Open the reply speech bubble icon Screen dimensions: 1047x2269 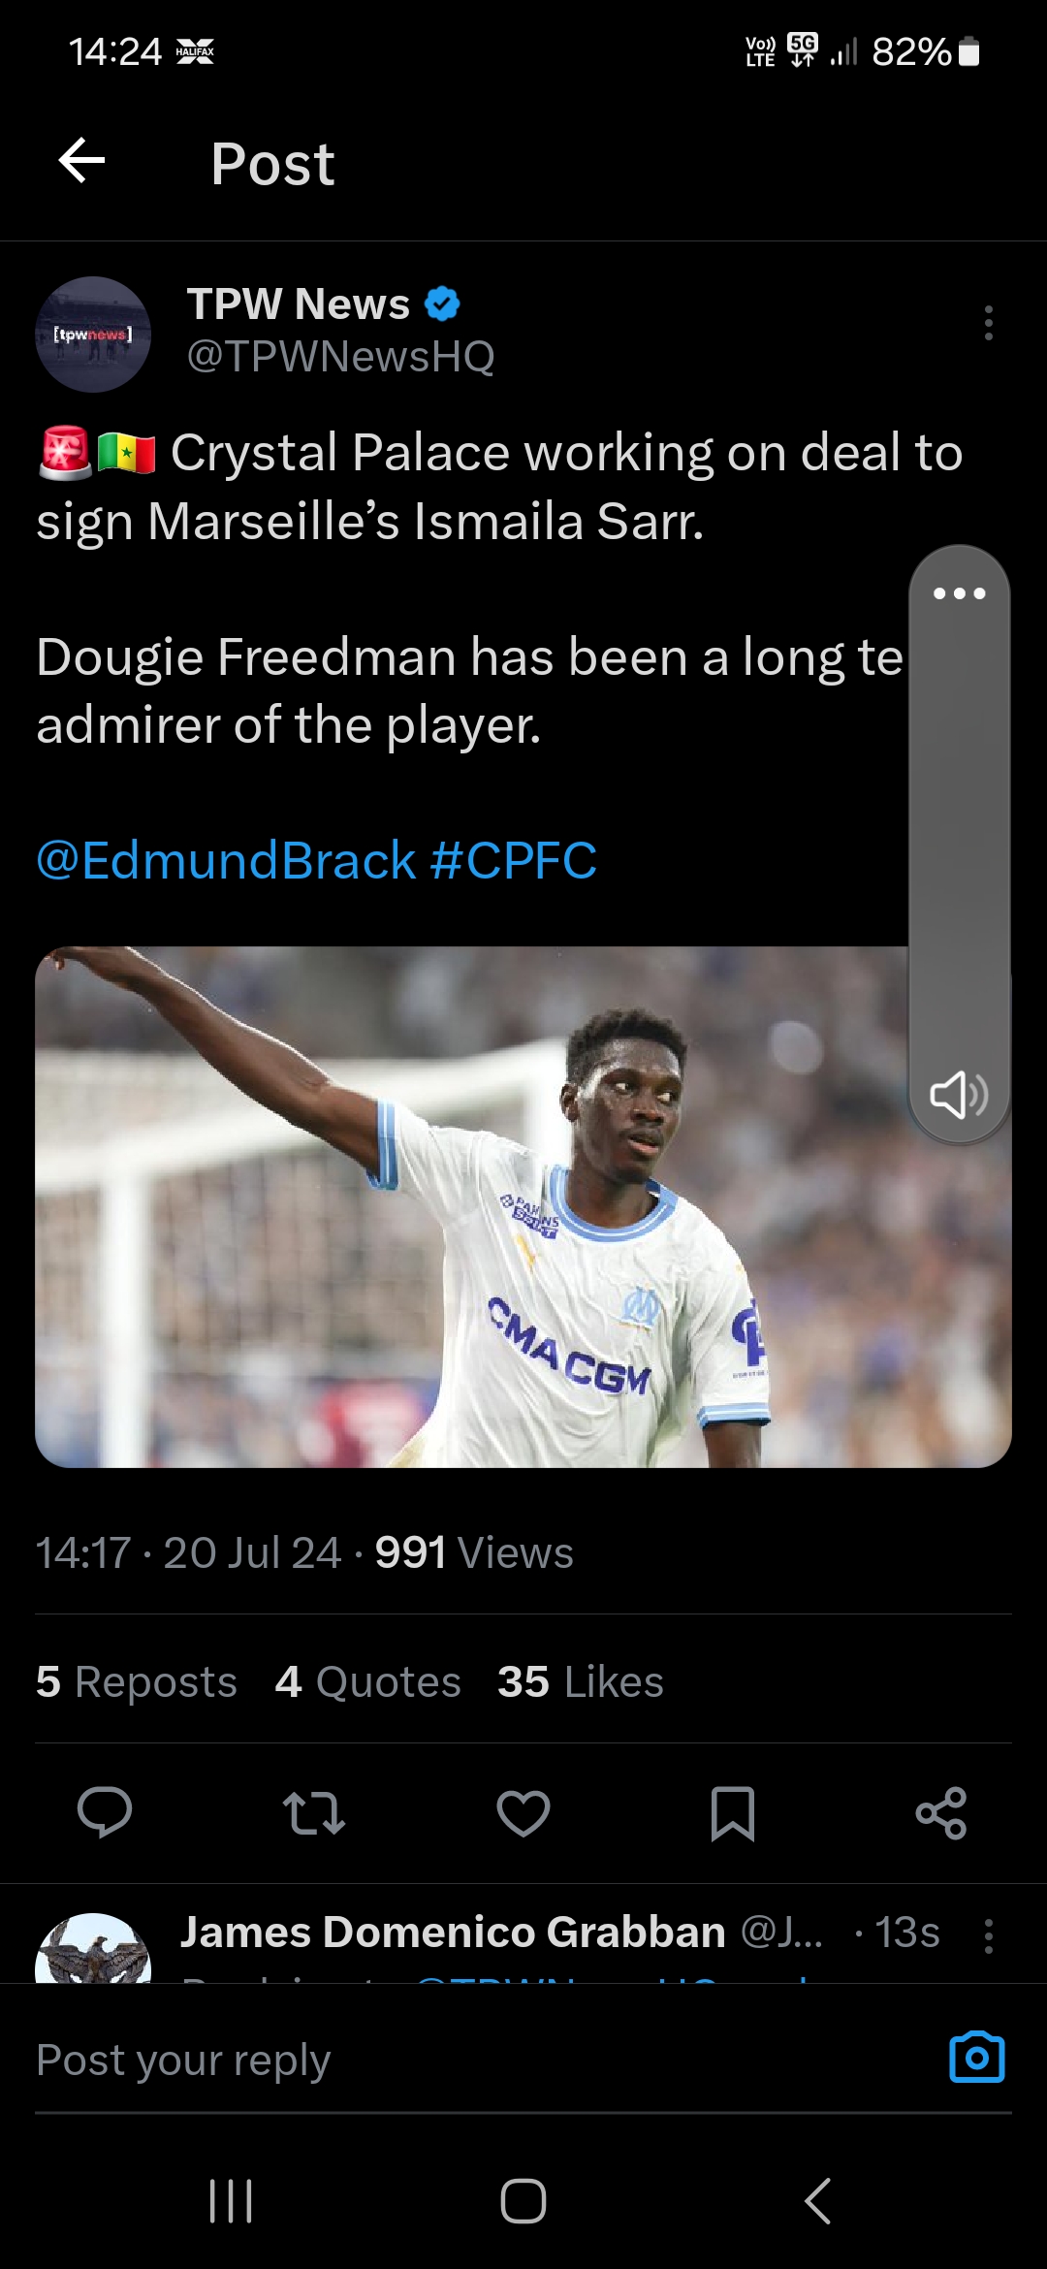[x=105, y=1811]
